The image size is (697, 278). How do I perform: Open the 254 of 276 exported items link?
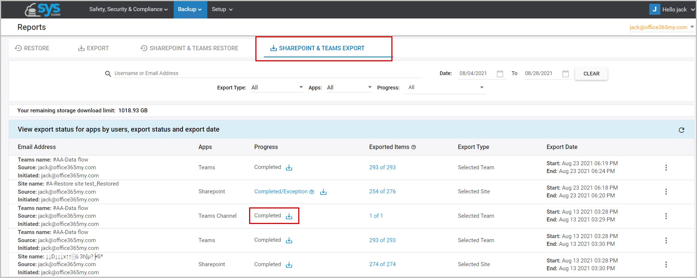coord(382,191)
